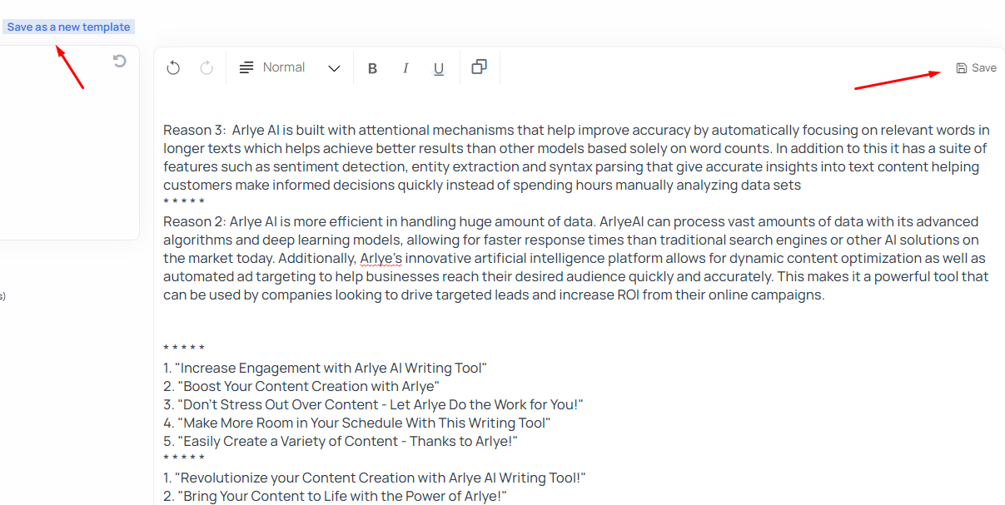Viewport: 1005px width, 505px height.
Task: Click the paragraph lines icon beside Normal
Action: 246,68
